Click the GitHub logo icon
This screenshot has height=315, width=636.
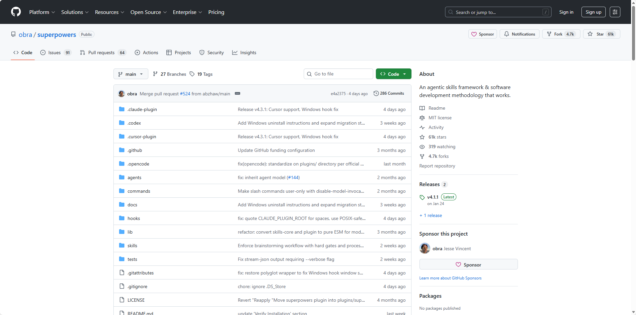tap(16, 12)
